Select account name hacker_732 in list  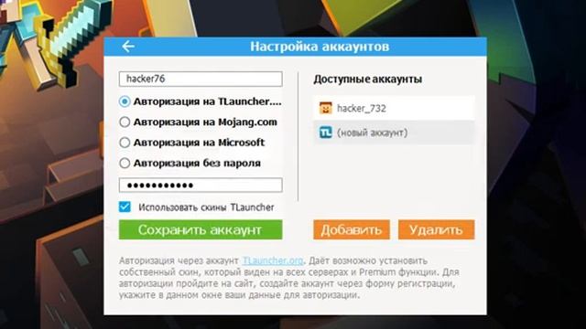click(x=362, y=109)
